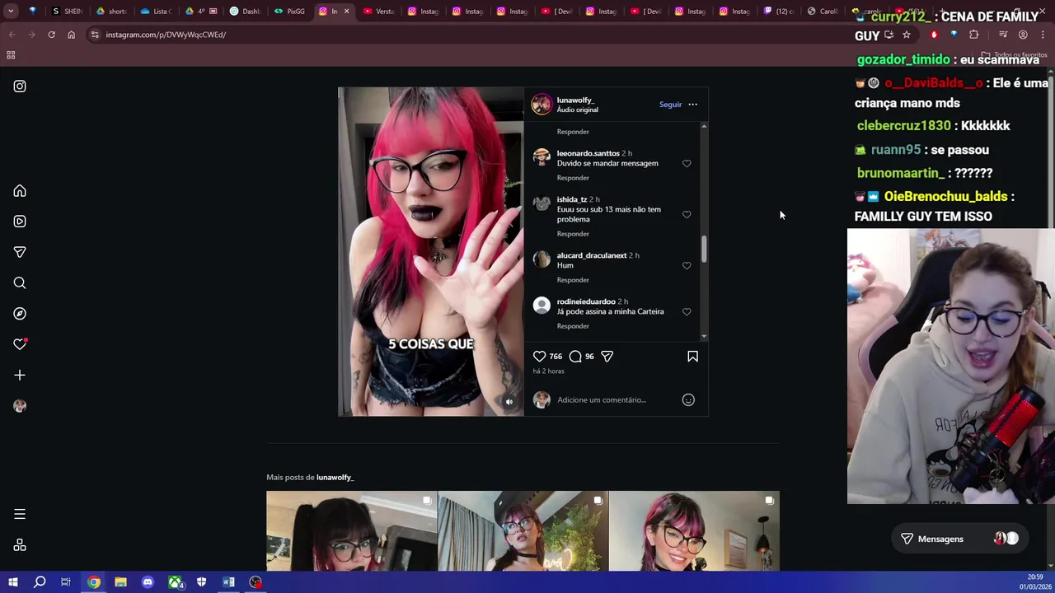
Task: Open ishida_tz username link
Action: (x=572, y=199)
